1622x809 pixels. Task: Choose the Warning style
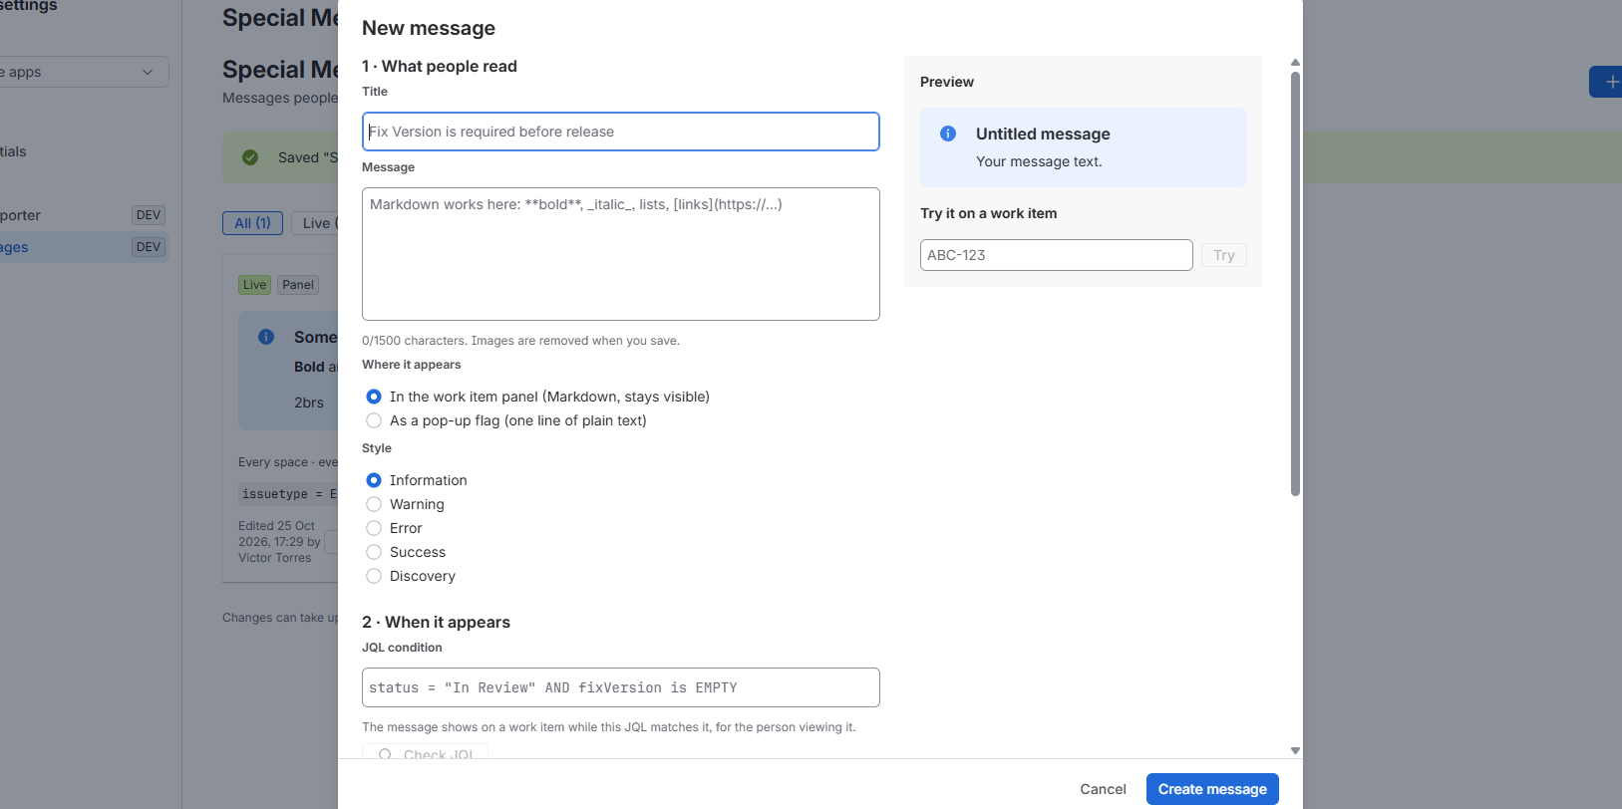pos(374,504)
